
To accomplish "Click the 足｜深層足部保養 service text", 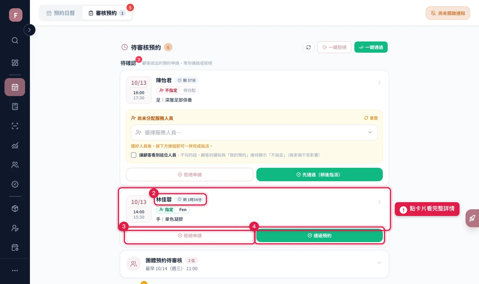I will [x=174, y=100].
